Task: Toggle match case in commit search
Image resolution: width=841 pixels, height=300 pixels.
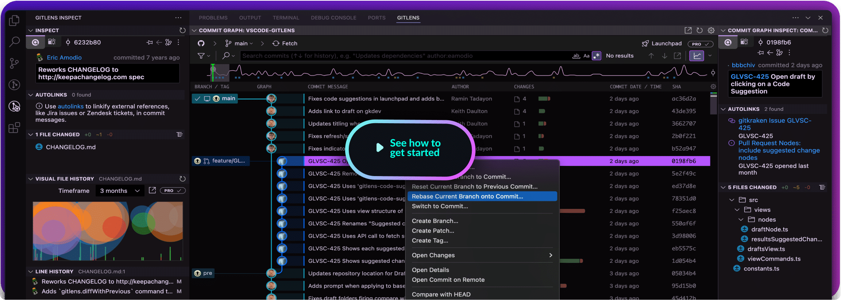Action: click(586, 56)
